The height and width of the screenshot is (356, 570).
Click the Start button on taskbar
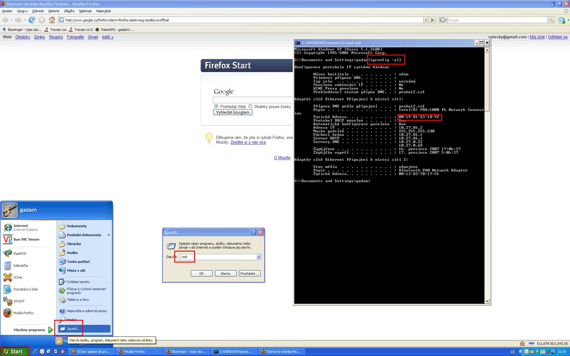click(x=15, y=352)
